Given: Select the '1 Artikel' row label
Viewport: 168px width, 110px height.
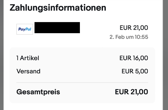Looking at the screenshot, I should [28, 58].
